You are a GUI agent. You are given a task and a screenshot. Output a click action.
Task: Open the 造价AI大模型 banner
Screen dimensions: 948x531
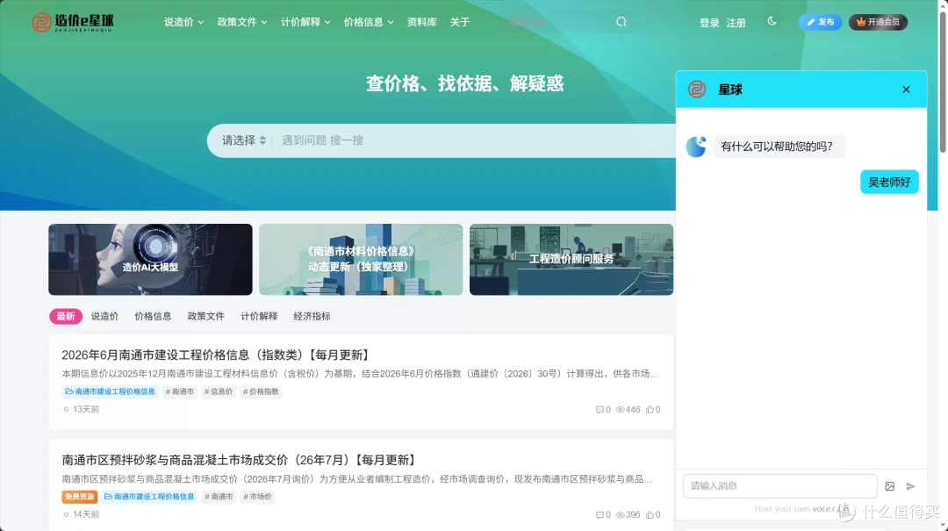coord(151,260)
